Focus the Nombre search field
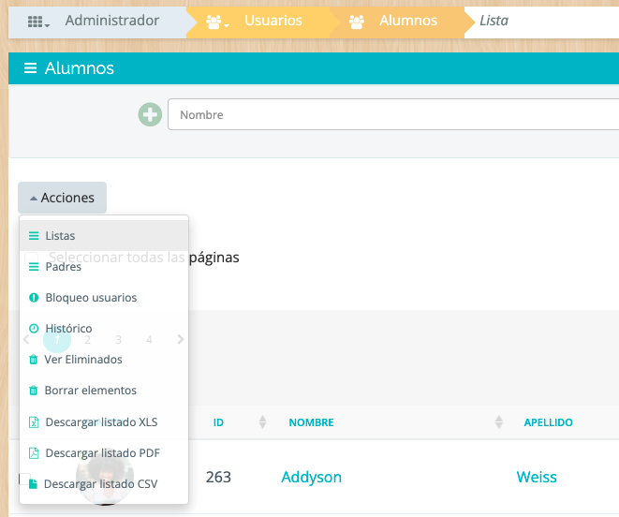The width and height of the screenshot is (619, 517). click(x=393, y=114)
